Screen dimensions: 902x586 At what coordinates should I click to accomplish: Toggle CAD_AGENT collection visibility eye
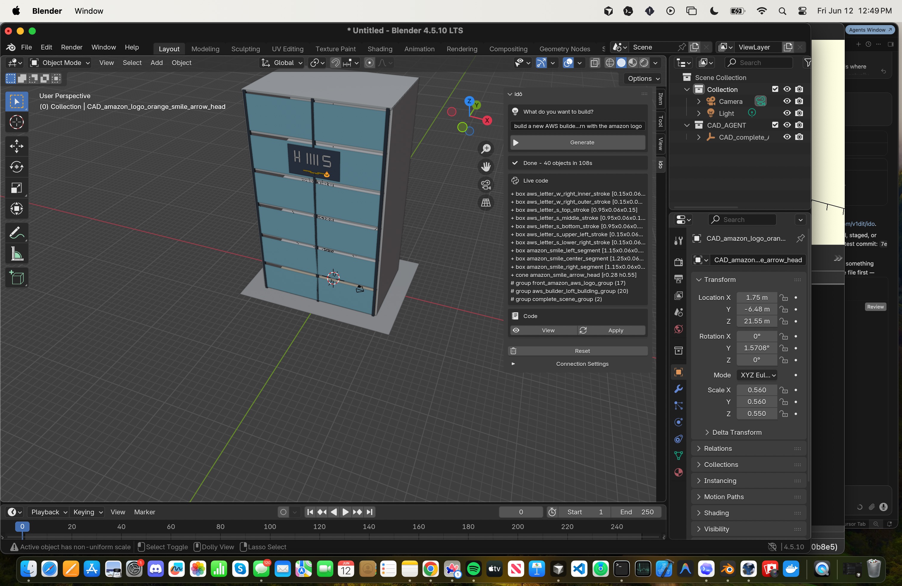point(787,125)
